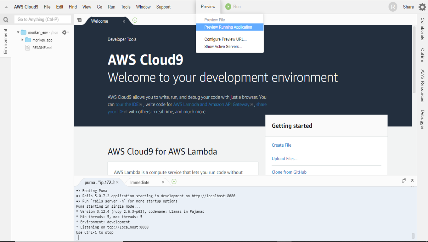
Task: Click the share your IDE link
Action: 187,108
